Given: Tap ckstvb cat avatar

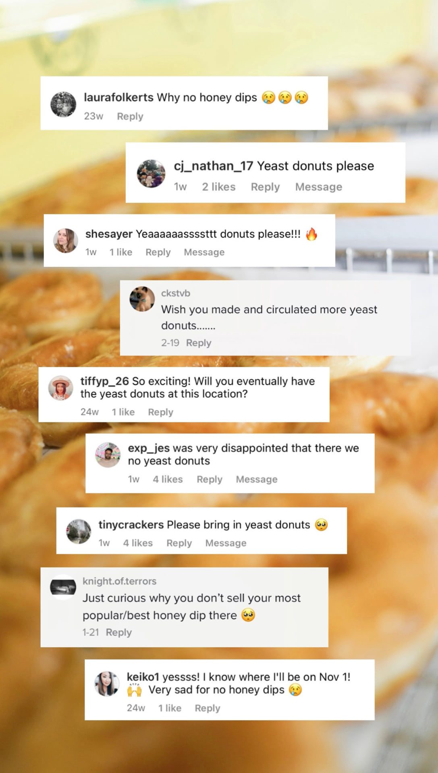Looking at the screenshot, I should point(142,299).
